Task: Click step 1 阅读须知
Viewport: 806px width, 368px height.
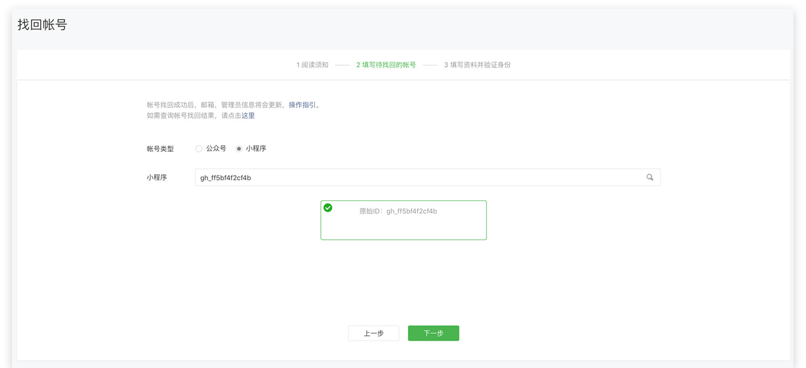Action: click(x=313, y=65)
